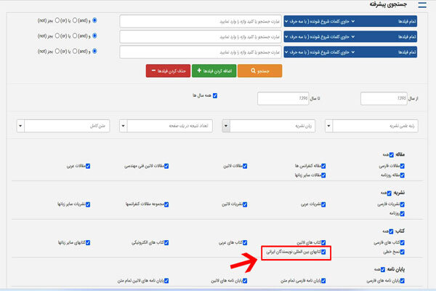Toggle the همه سال ها checkbox
This screenshot has width=436, height=291.
point(214,95)
